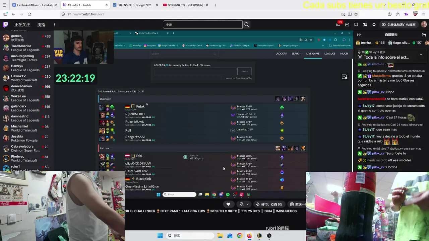Collapse the stream chat panel arrow
The image size is (429, 241).
(359, 34)
